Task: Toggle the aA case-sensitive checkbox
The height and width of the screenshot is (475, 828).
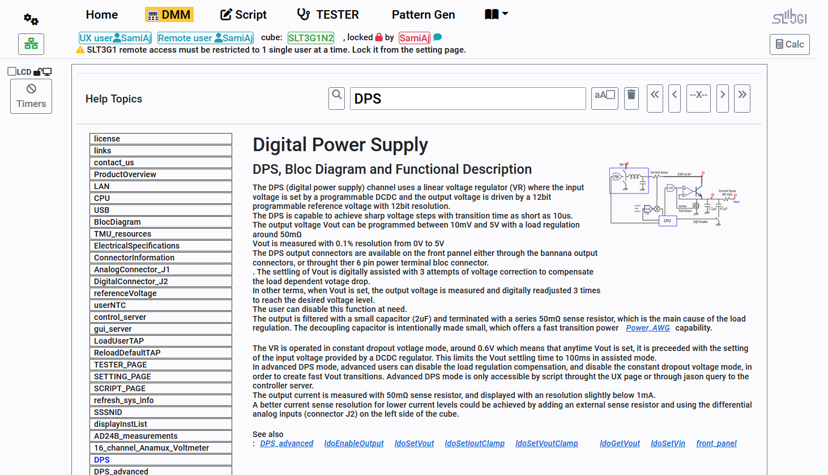Action: [611, 95]
